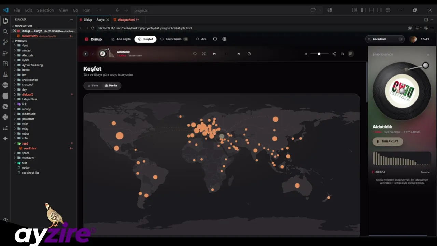Click the Dialup logo

[93, 39]
